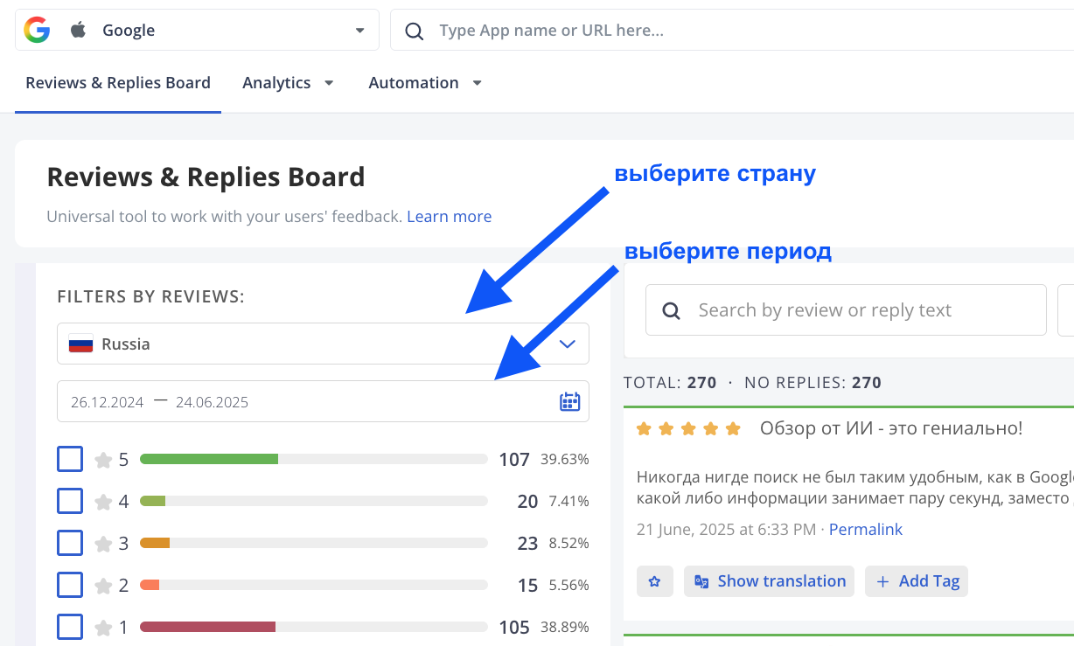Image resolution: width=1074 pixels, height=646 pixels.
Task: Click the star favorite icon under the review
Action: pyautogui.click(x=655, y=581)
